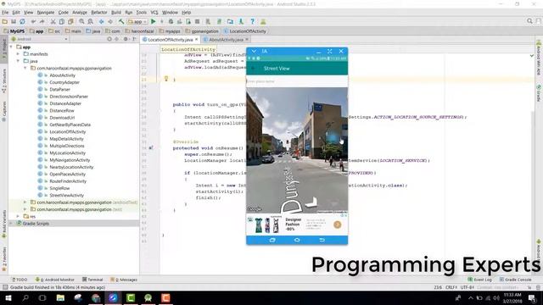Screen dimensions: 543x305
Task: Click the Designer Fashion ad banner
Action: tap(297, 225)
